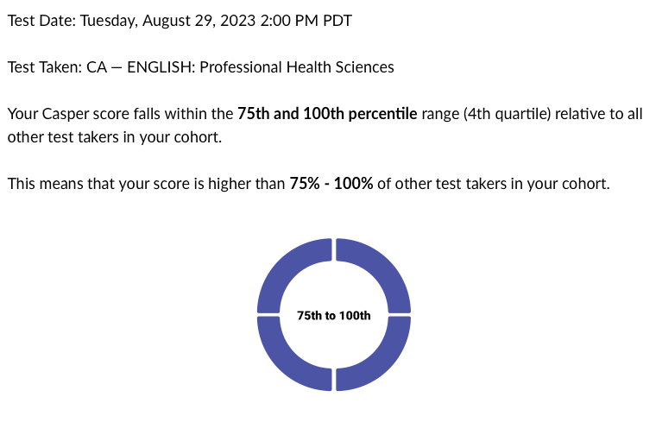Click 'Professional Health Sciences' text

(297, 67)
